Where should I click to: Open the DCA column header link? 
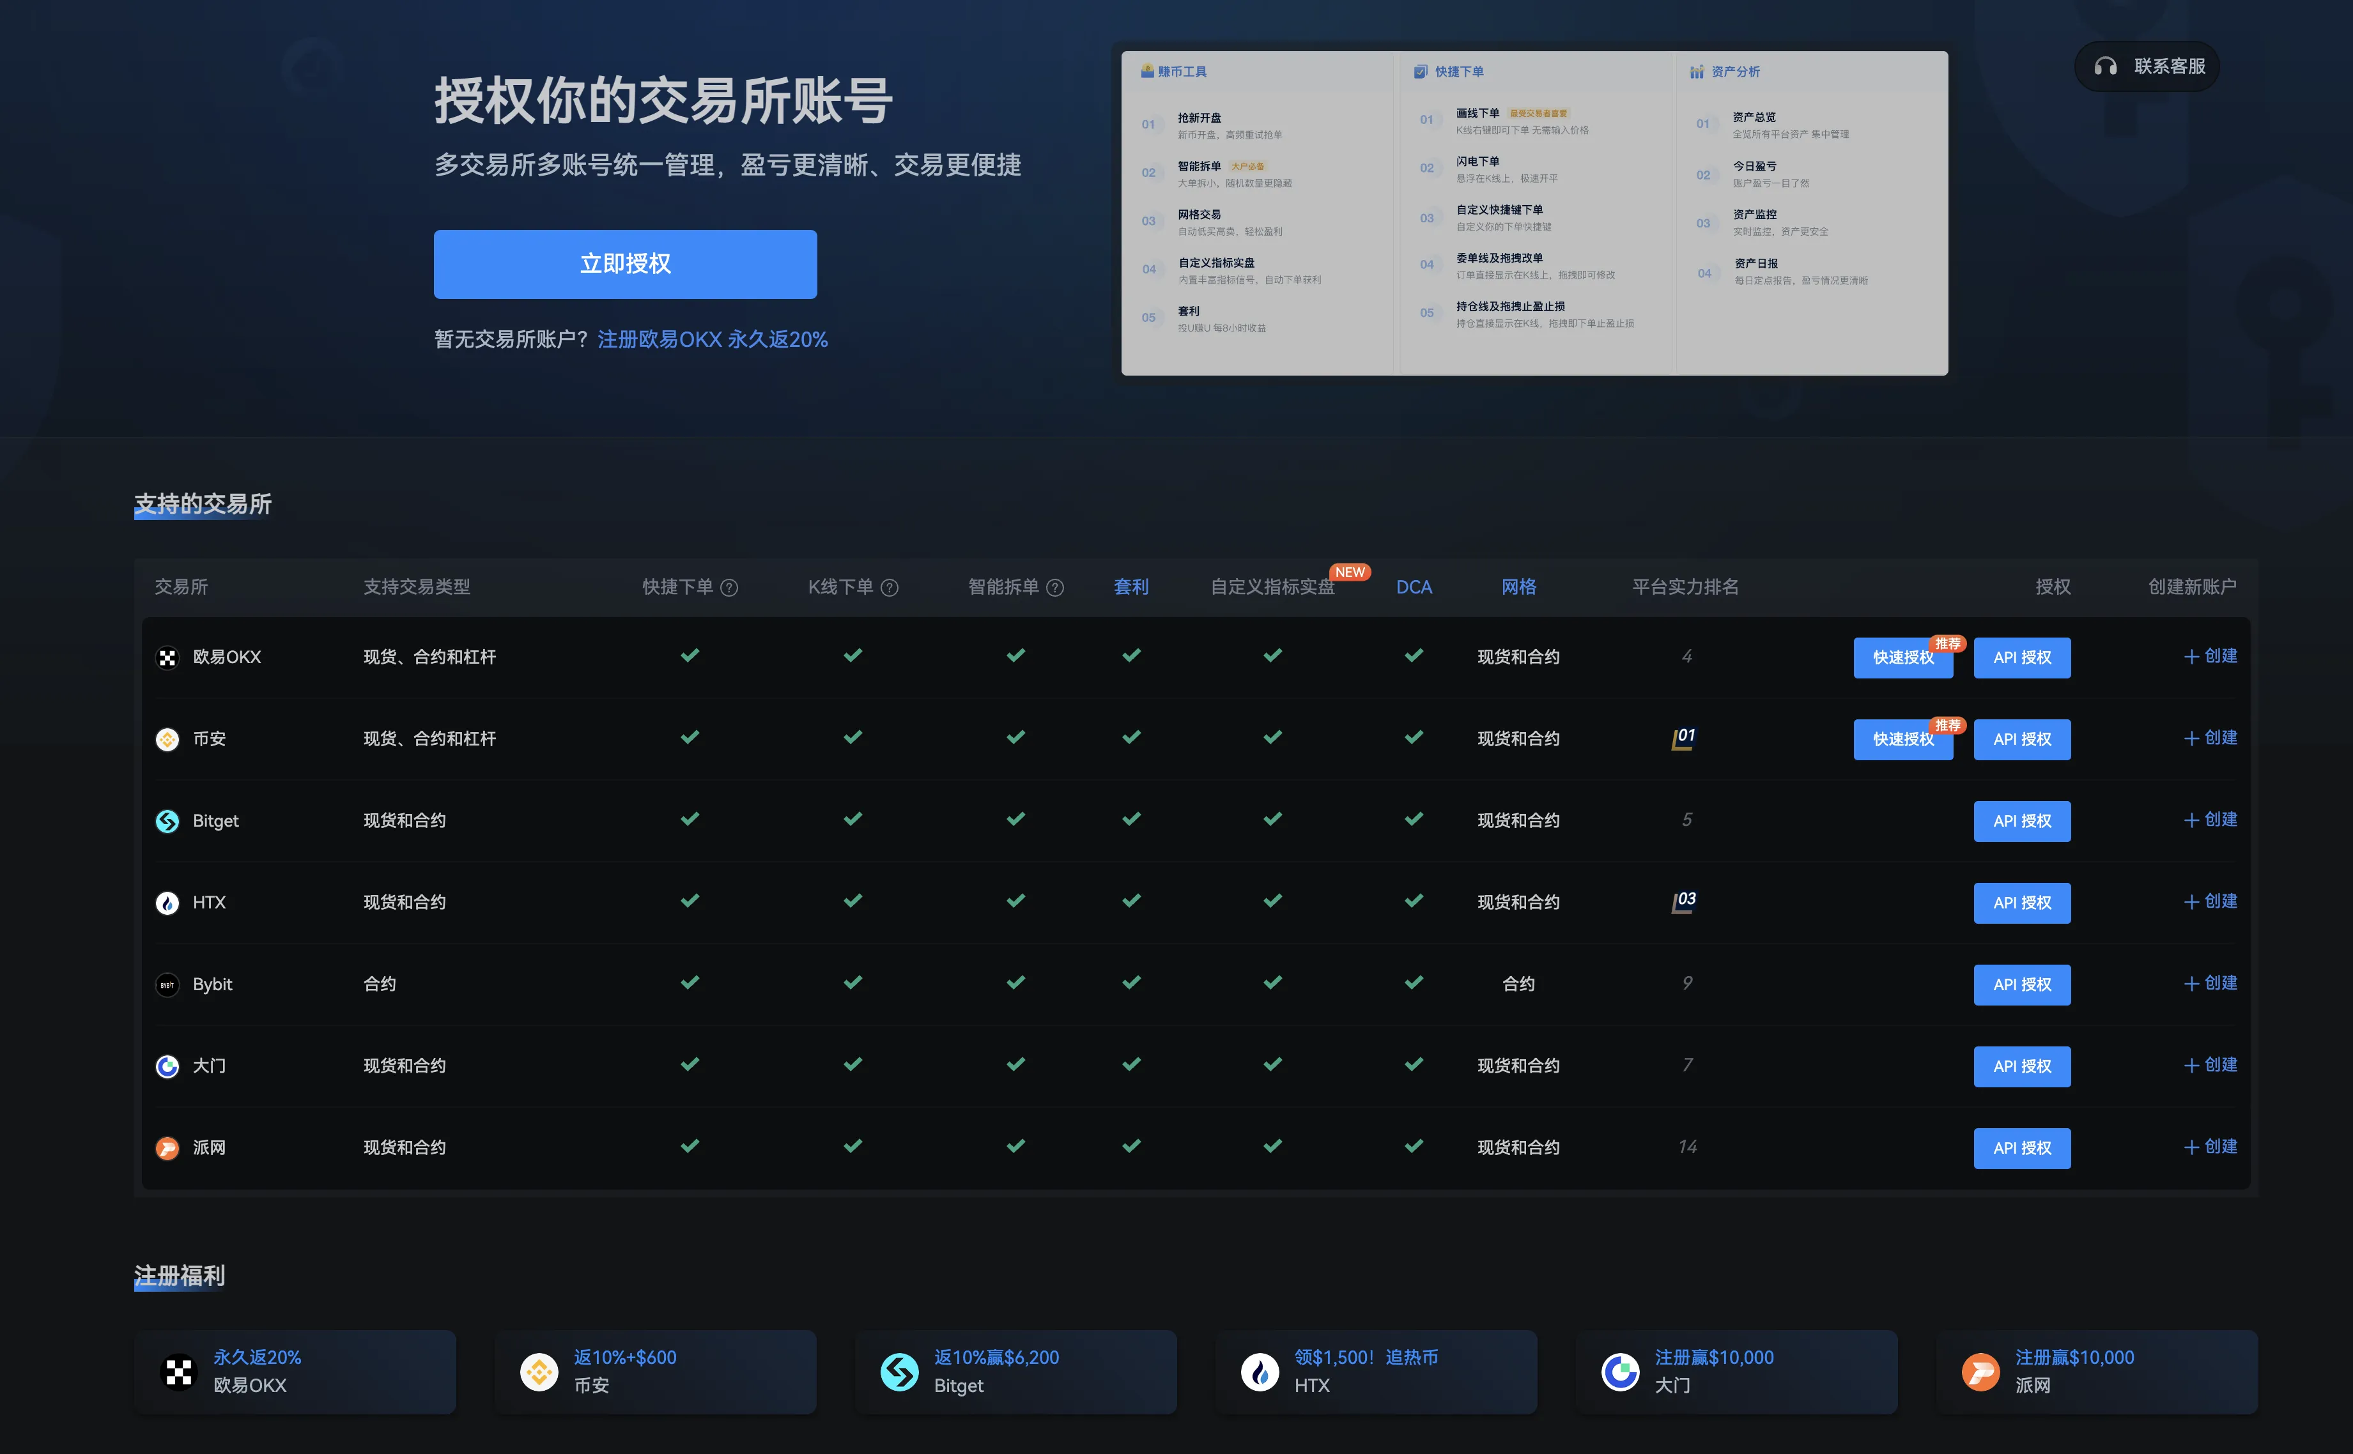(x=1413, y=586)
